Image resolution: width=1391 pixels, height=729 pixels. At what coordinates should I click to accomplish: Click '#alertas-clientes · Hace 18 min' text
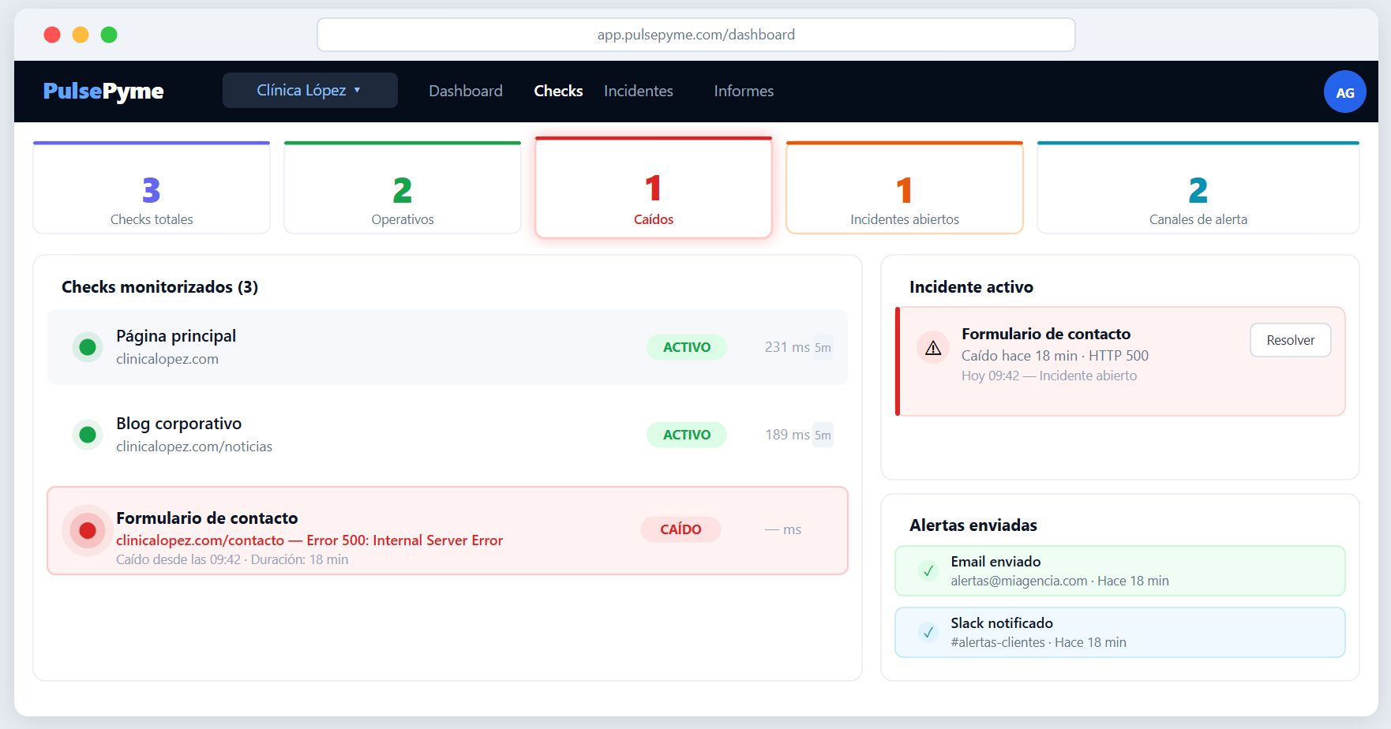(x=1038, y=642)
